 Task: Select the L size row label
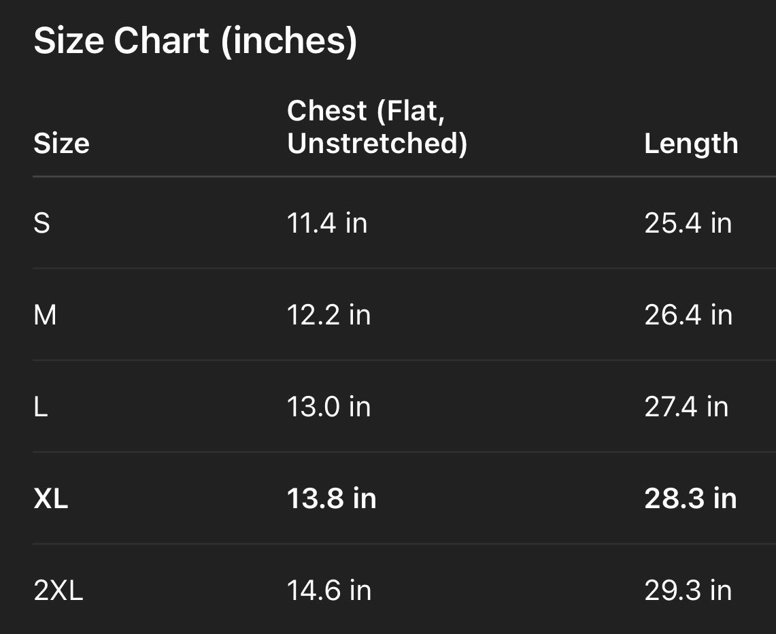pos(41,407)
